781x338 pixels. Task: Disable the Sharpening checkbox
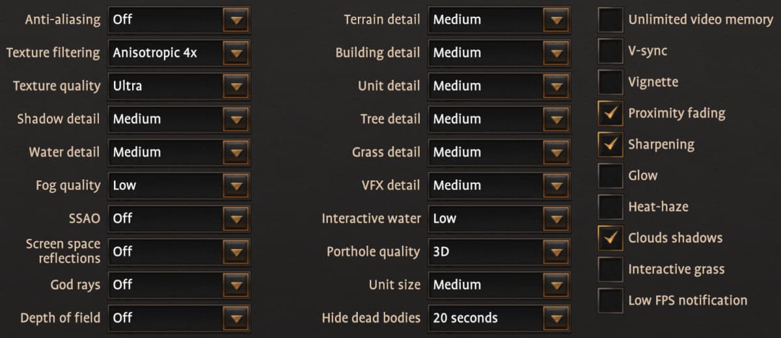pyautogui.click(x=610, y=144)
